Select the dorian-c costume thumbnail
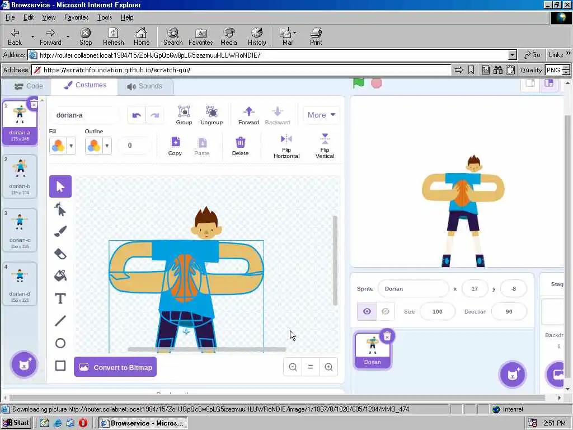The image size is (573, 430). point(20,230)
